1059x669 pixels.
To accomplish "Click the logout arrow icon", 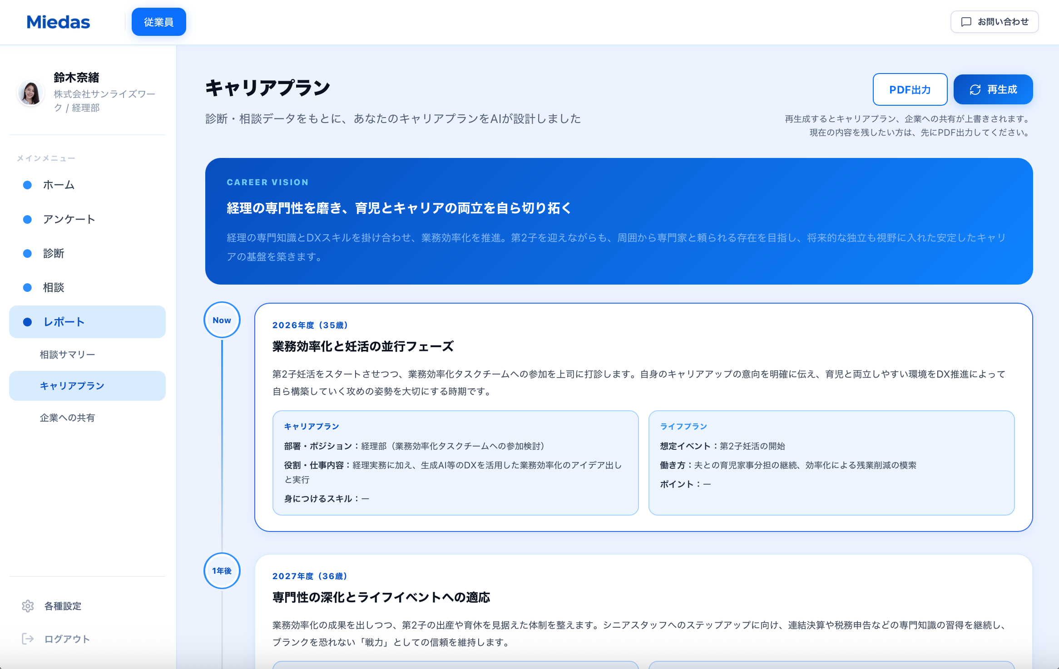I will coord(28,639).
